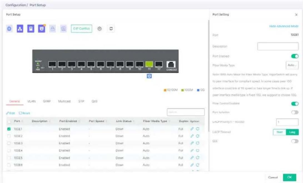Turn on the EEE switch
Screen dimensions: 303x183
click(295, 141)
